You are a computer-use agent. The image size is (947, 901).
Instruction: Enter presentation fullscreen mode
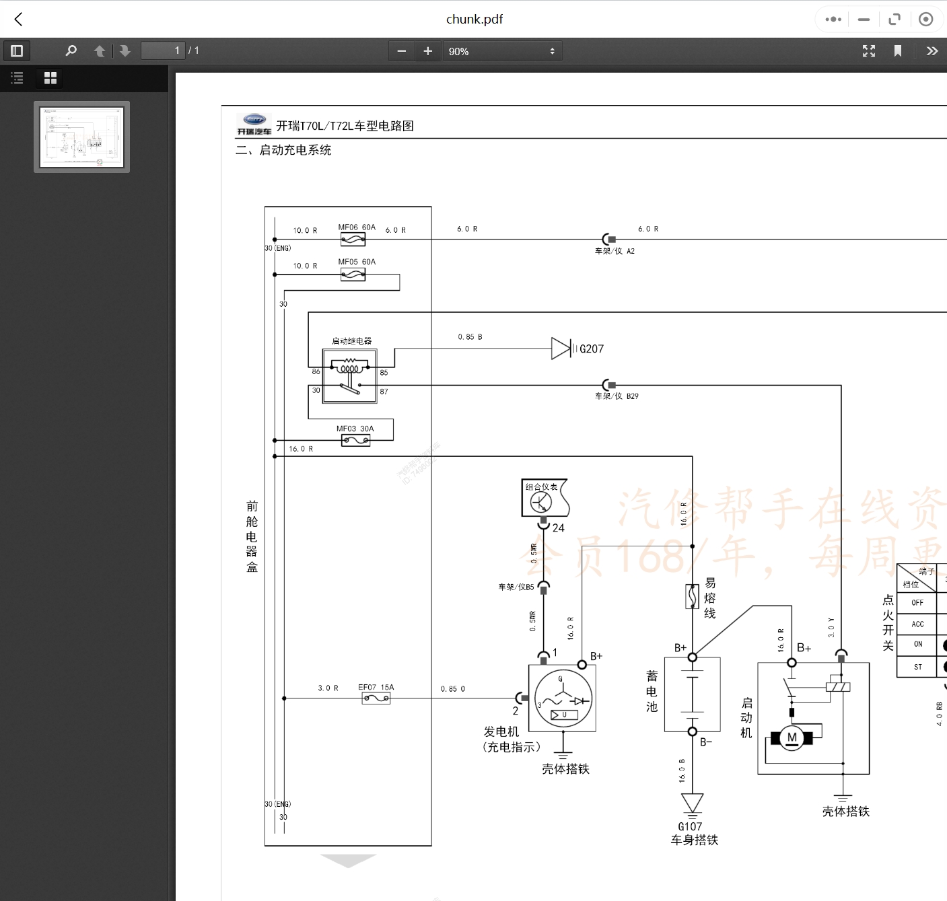869,51
